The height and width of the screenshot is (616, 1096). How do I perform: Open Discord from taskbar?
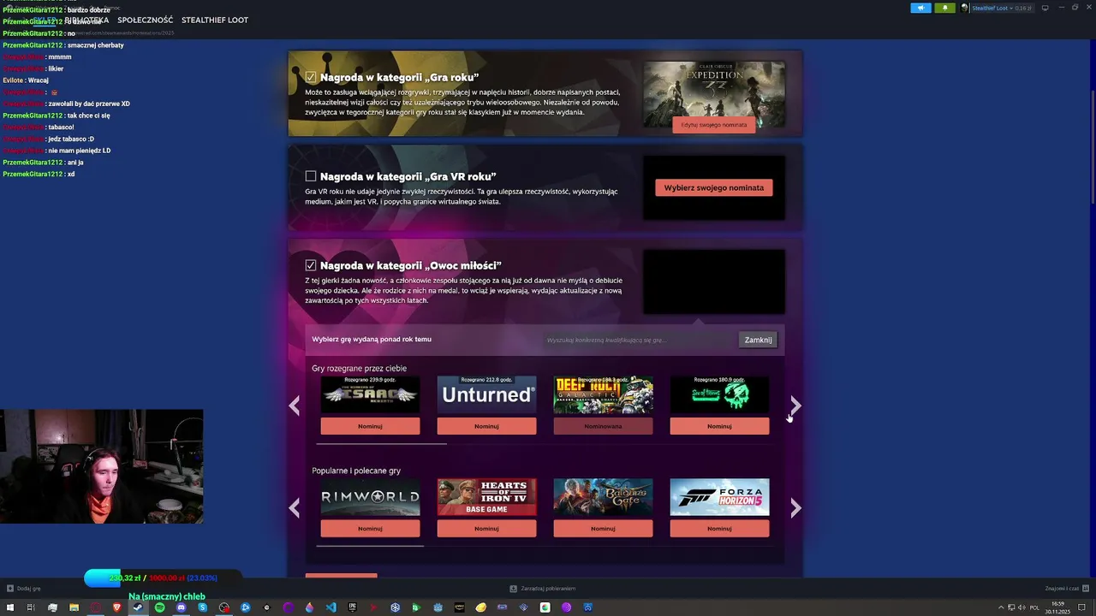pyautogui.click(x=181, y=607)
